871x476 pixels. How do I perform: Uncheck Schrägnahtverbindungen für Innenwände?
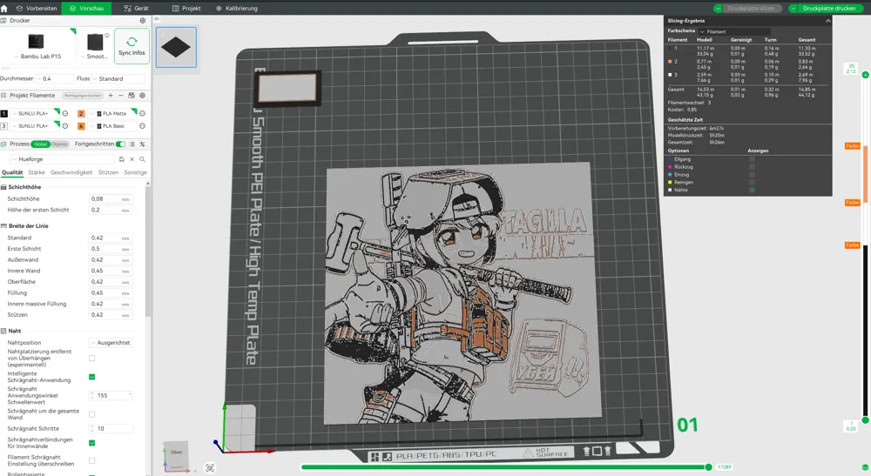(92, 443)
